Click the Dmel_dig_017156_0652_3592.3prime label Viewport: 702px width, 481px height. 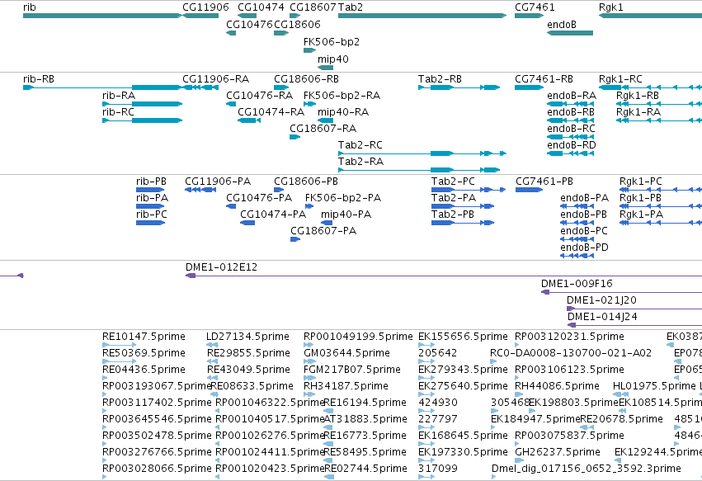coord(587,469)
